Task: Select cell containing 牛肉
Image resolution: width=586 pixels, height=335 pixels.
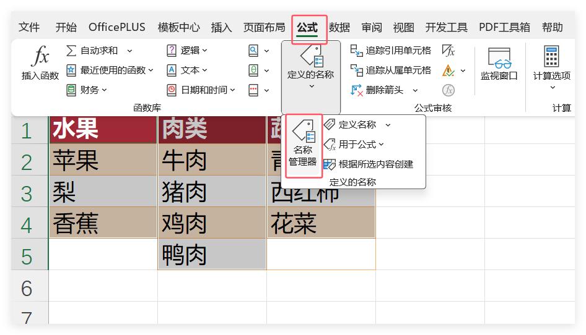Action: tap(212, 159)
